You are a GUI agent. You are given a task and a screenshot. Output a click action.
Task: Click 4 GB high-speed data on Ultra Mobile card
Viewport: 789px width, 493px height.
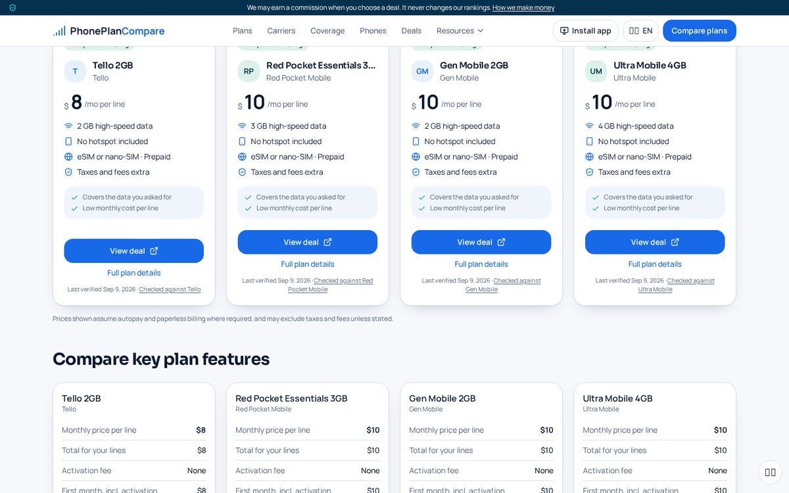tap(636, 126)
